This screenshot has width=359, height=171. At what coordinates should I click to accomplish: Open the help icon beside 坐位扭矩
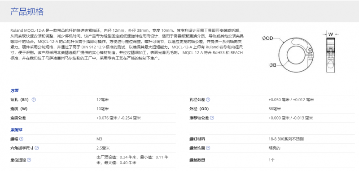point(29,160)
